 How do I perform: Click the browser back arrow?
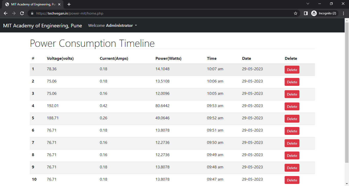[x=6, y=13]
